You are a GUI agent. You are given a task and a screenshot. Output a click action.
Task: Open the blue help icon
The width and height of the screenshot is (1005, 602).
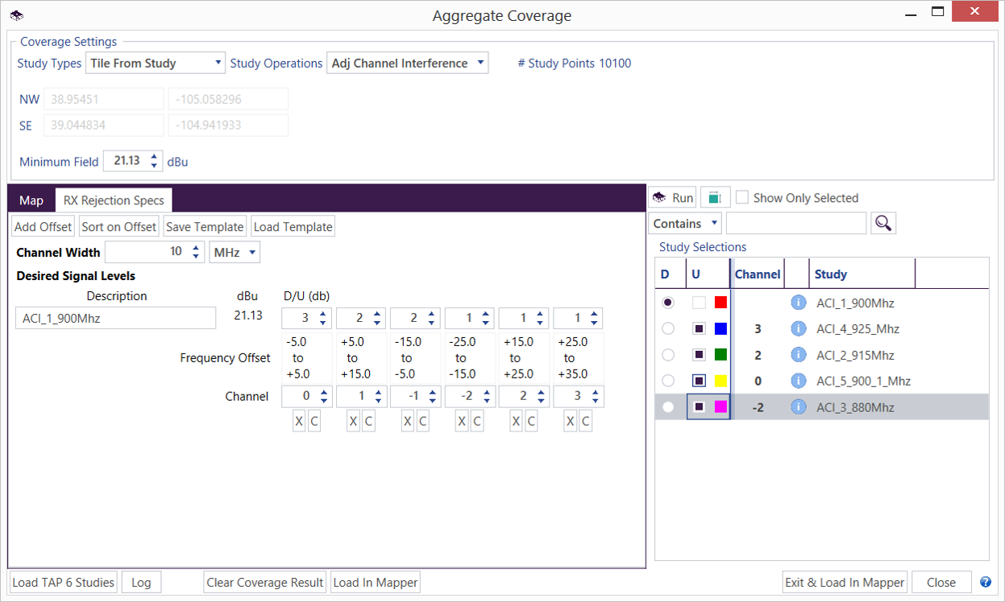pos(986,583)
